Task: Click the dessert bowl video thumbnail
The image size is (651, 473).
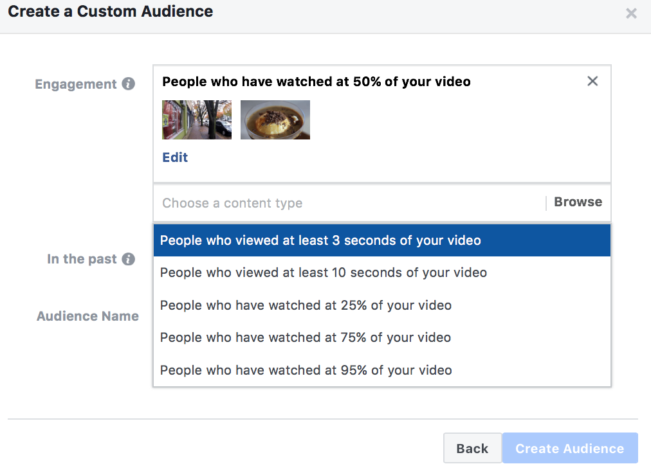Action: [275, 120]
